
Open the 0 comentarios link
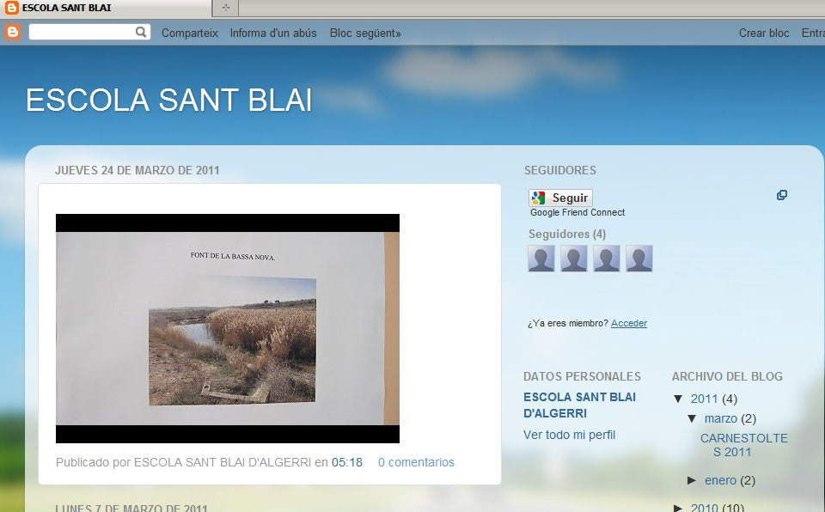point(416,462)
